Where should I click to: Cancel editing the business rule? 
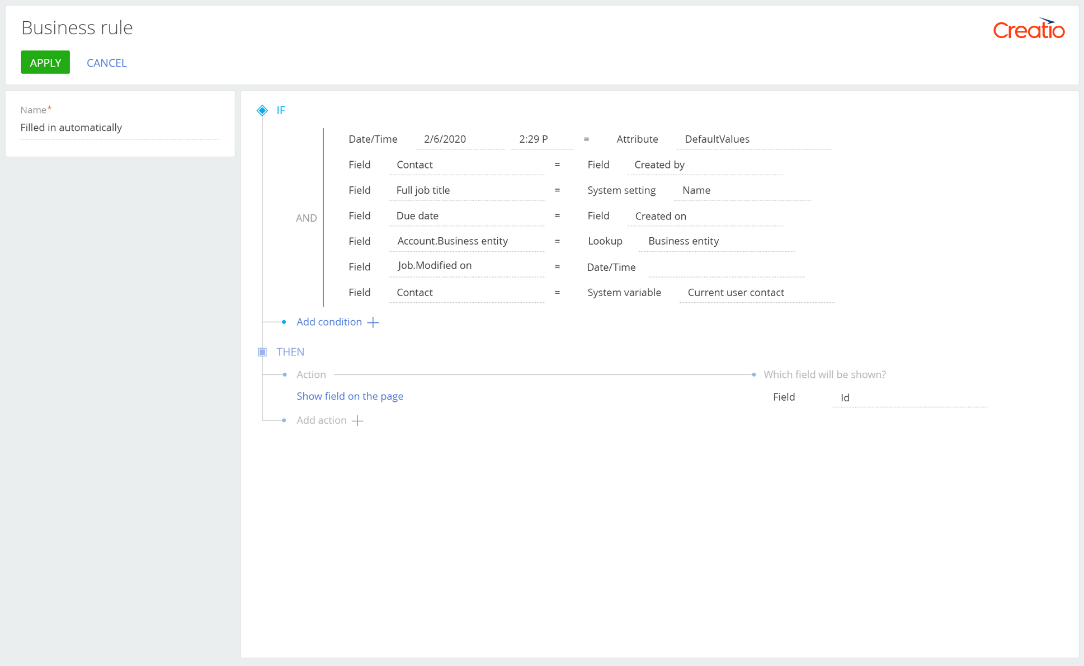(106, 63)
